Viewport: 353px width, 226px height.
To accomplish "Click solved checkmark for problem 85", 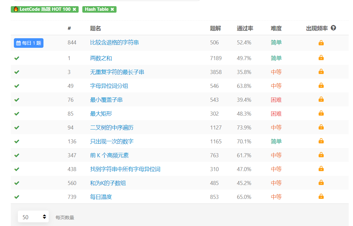I will click(17, 114).
